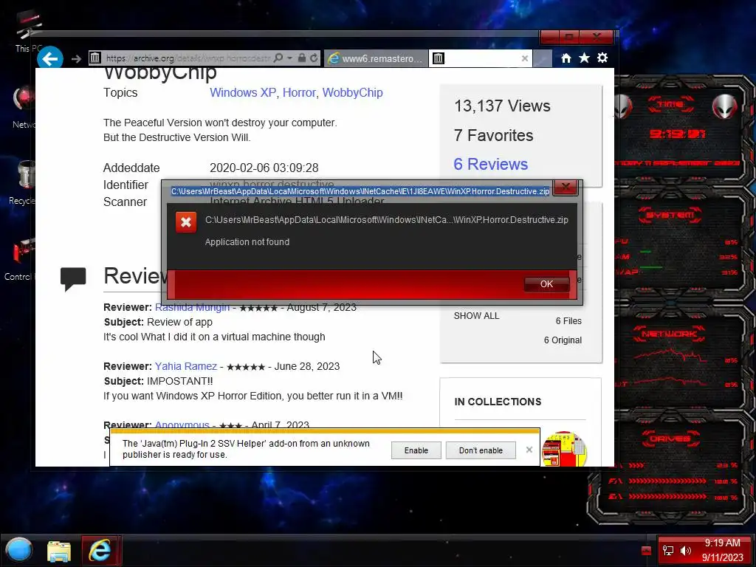
Task: Click the browser Forward arrow
Action: click(x=76, y=59)
